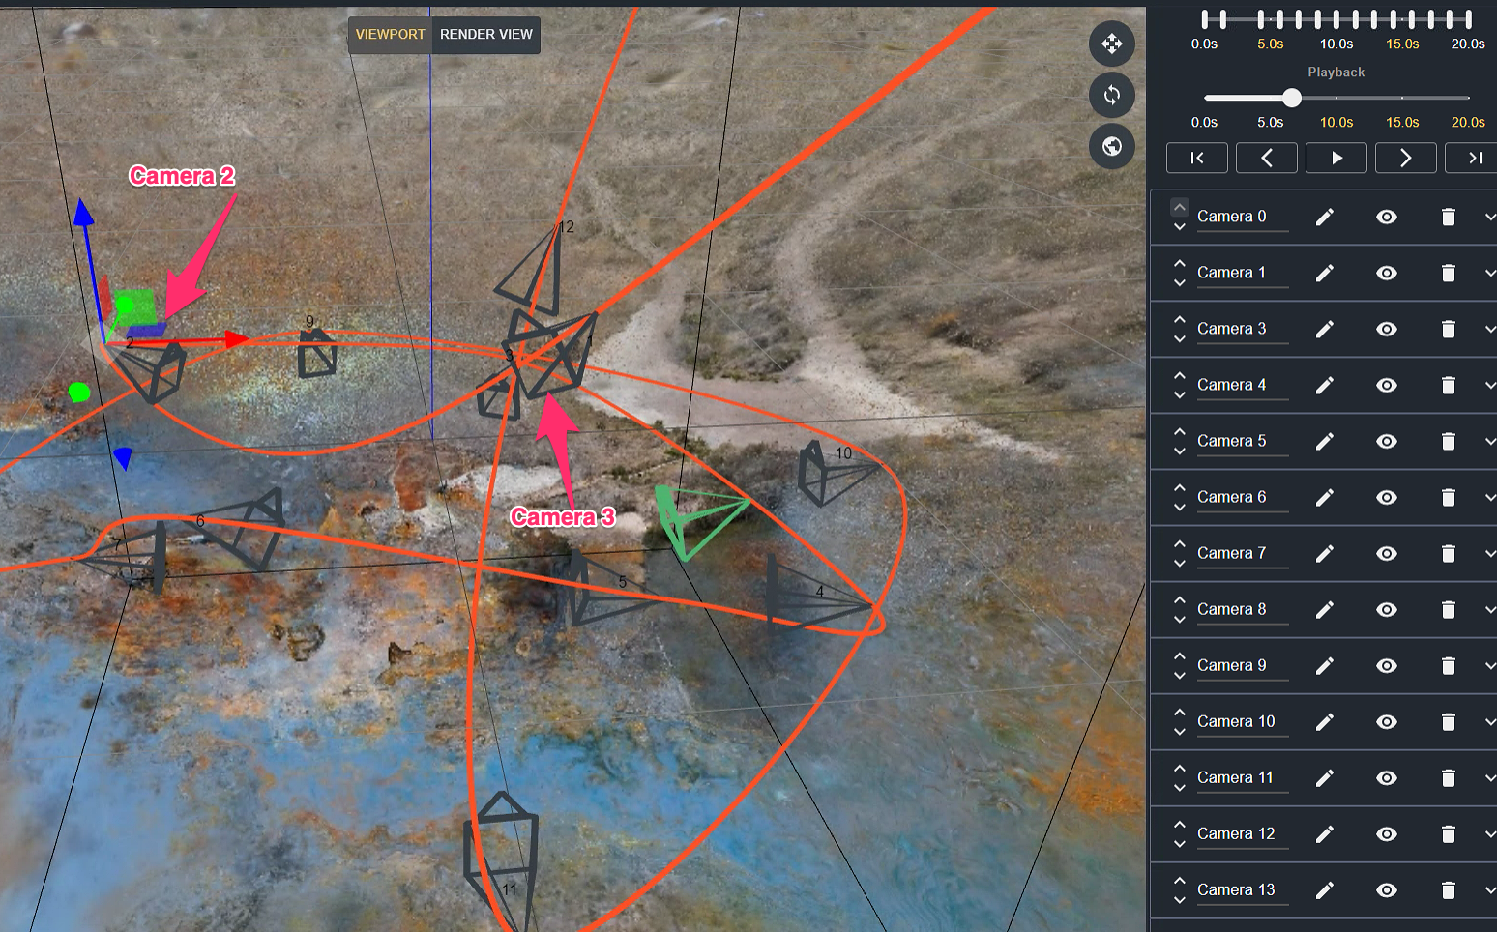Click the blue Z-axis gizmo arrow
The width and height of the screenshot is (1497, 932).
click(x=84, y=213)
